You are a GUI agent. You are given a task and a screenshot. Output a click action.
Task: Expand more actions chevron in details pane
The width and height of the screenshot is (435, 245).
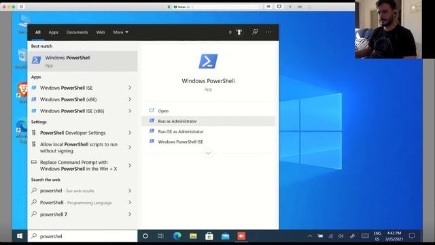[208, 153]
